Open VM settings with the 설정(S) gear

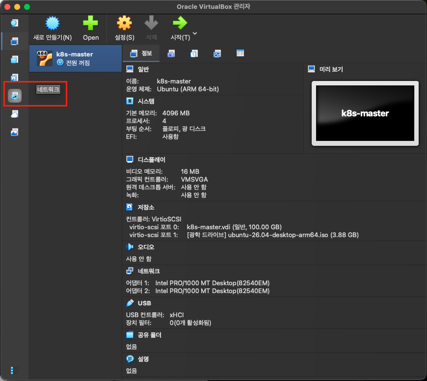pyautogui.click(x=125, y=28)
